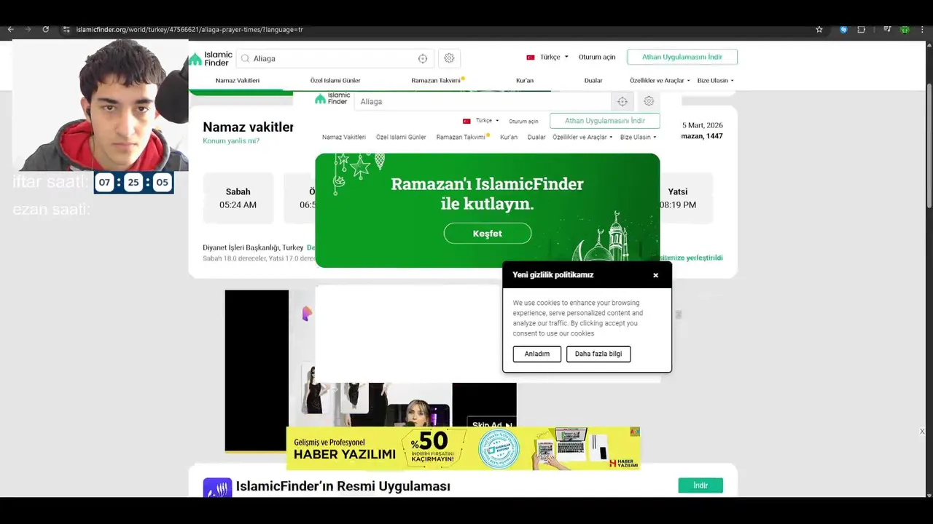Click 'Diyanet İşleri Başkanlığı, Turkey' text
The image size is (933, 524).
point(253,247)
